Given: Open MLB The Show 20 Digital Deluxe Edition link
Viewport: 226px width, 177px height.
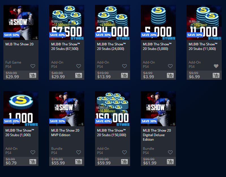Looking at the screenshot, I should (157, 135).
